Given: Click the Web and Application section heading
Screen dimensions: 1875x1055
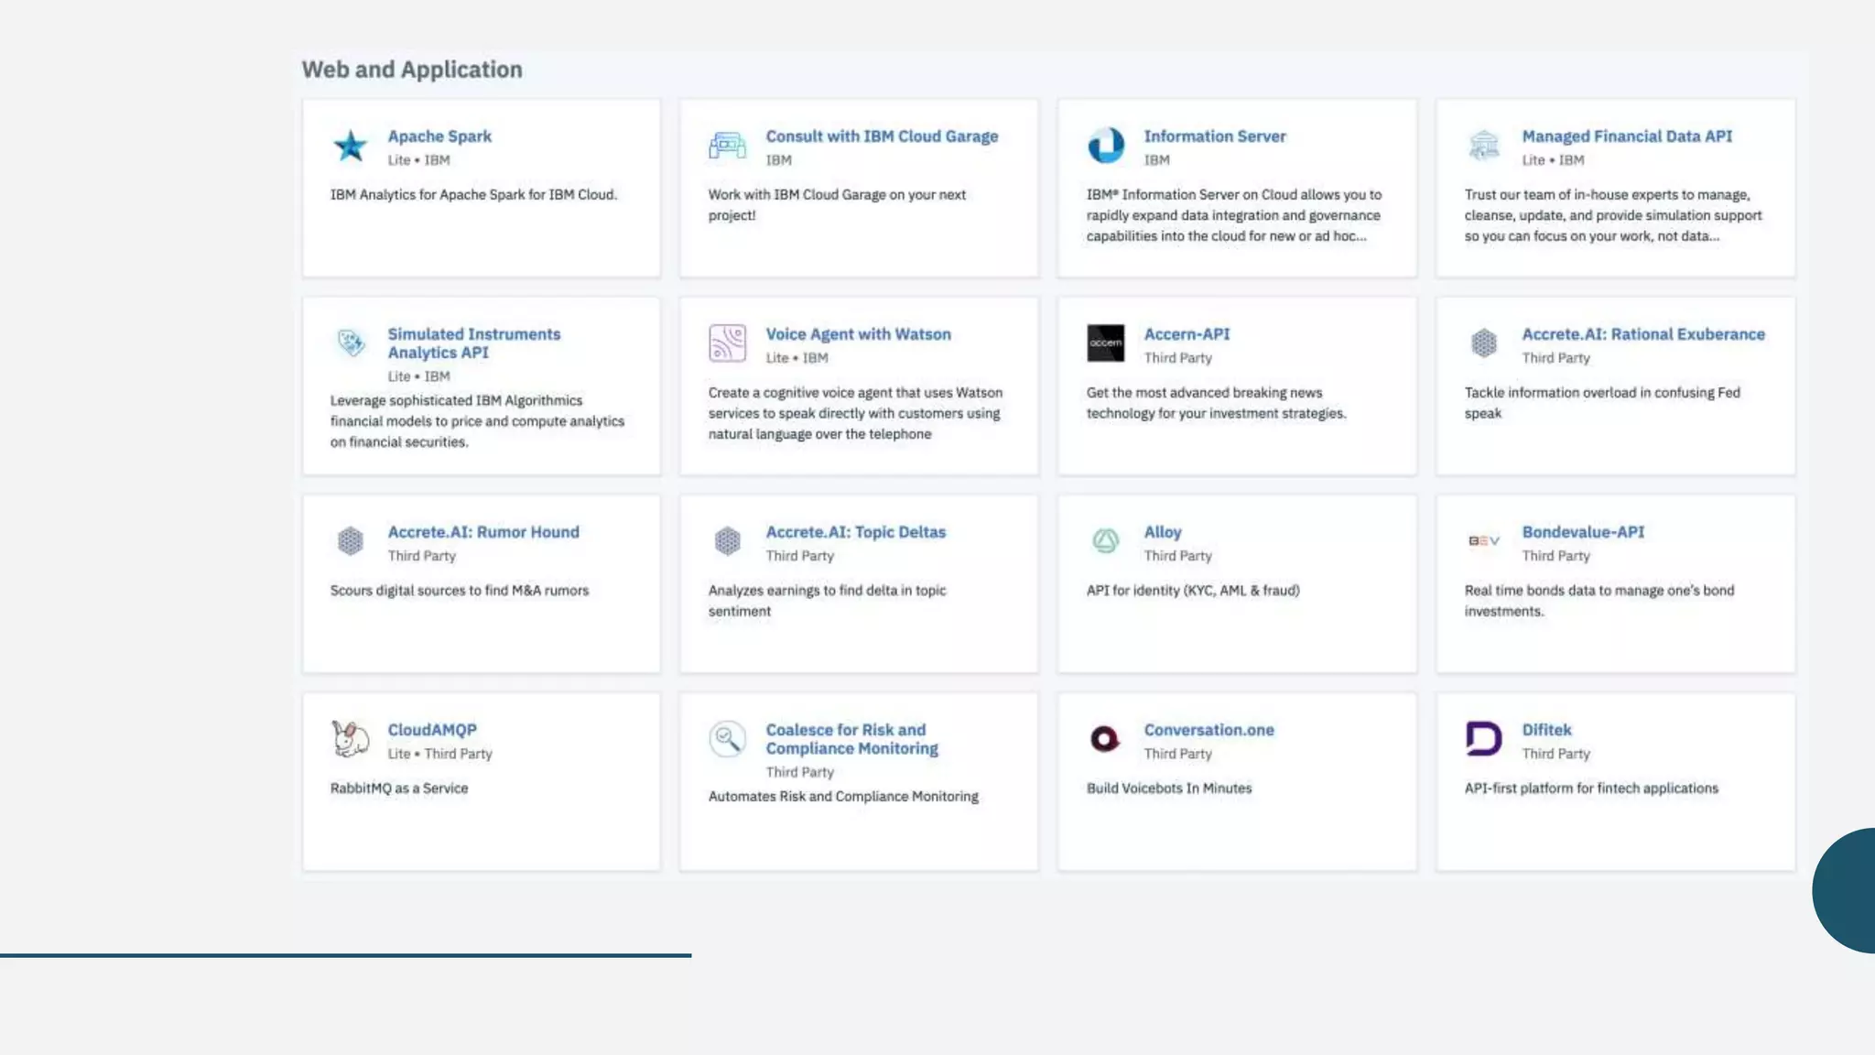Looking at the screenshot, I should click(x=412, y=70).
